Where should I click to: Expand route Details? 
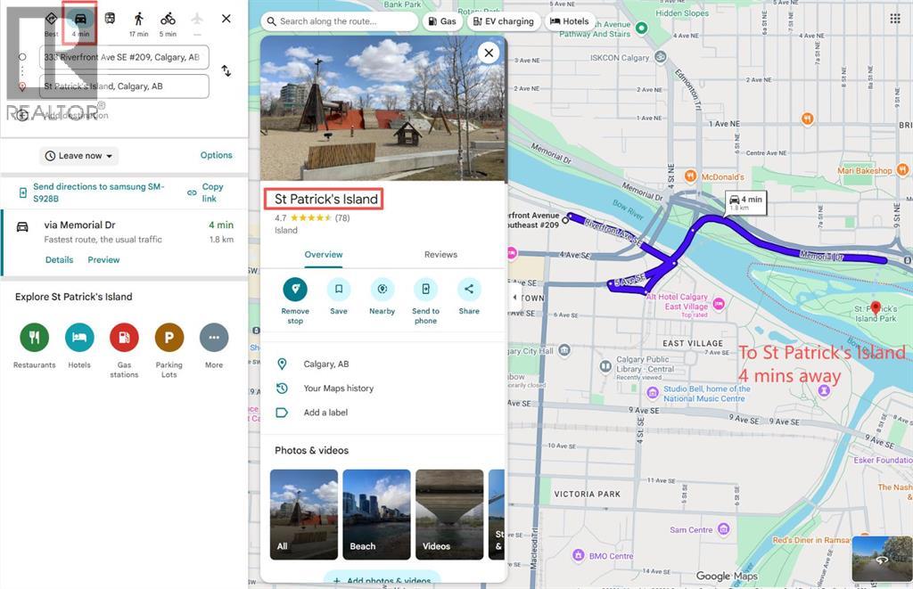pos(59,260)
